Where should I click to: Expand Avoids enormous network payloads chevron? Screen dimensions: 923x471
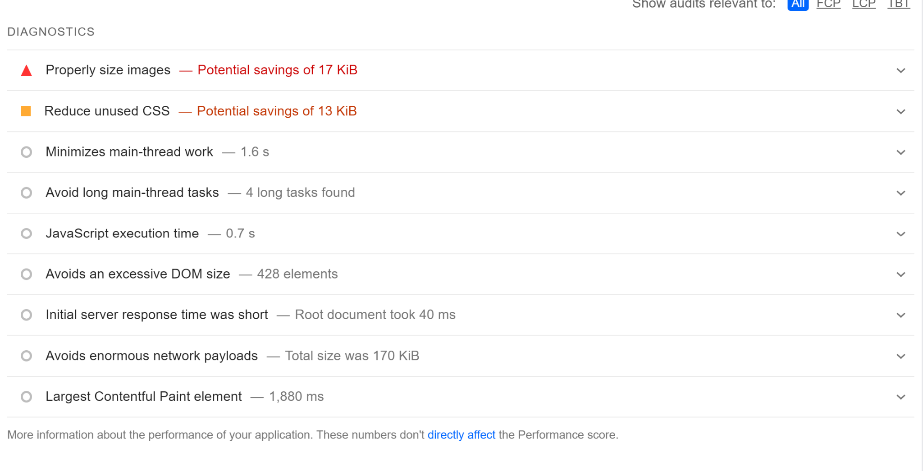[x=900, y=357]
